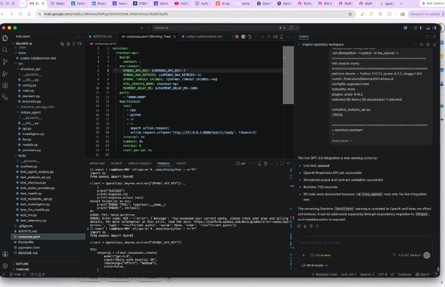Click the Codex settings gear icon
Viewport: 445px width, 287px height.
point(428,45)
